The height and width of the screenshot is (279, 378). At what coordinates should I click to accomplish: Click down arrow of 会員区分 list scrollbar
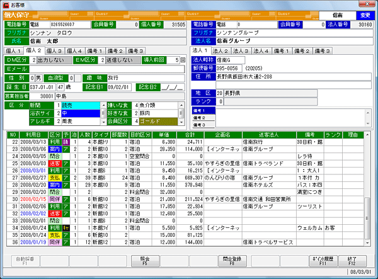(181, 122)
